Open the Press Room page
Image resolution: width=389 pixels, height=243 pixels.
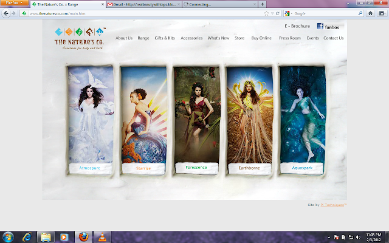click(290, 38)
